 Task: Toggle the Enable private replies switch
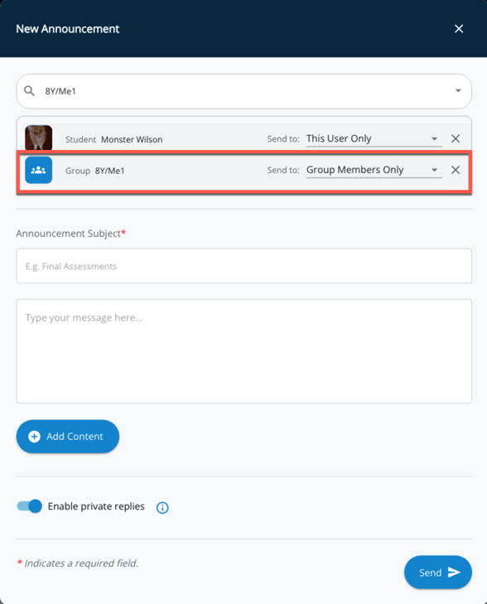tap(30, 506)
